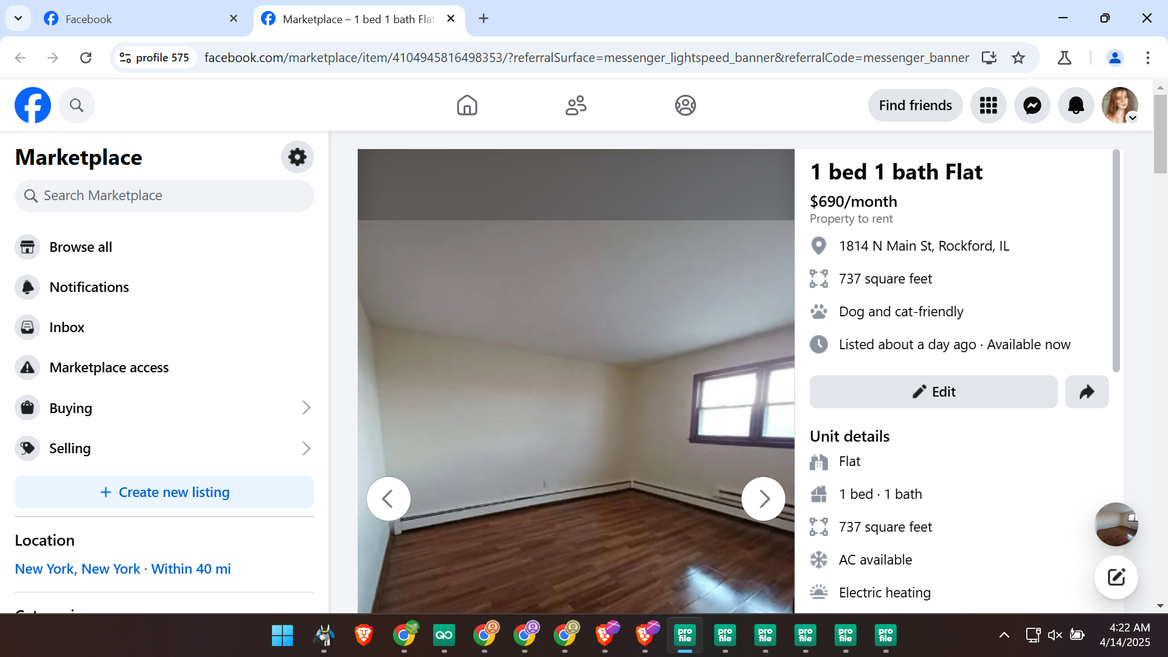1168x657 pixels.
Task: Open Marketplace settings gear
Action: click(x=297, y=157)
